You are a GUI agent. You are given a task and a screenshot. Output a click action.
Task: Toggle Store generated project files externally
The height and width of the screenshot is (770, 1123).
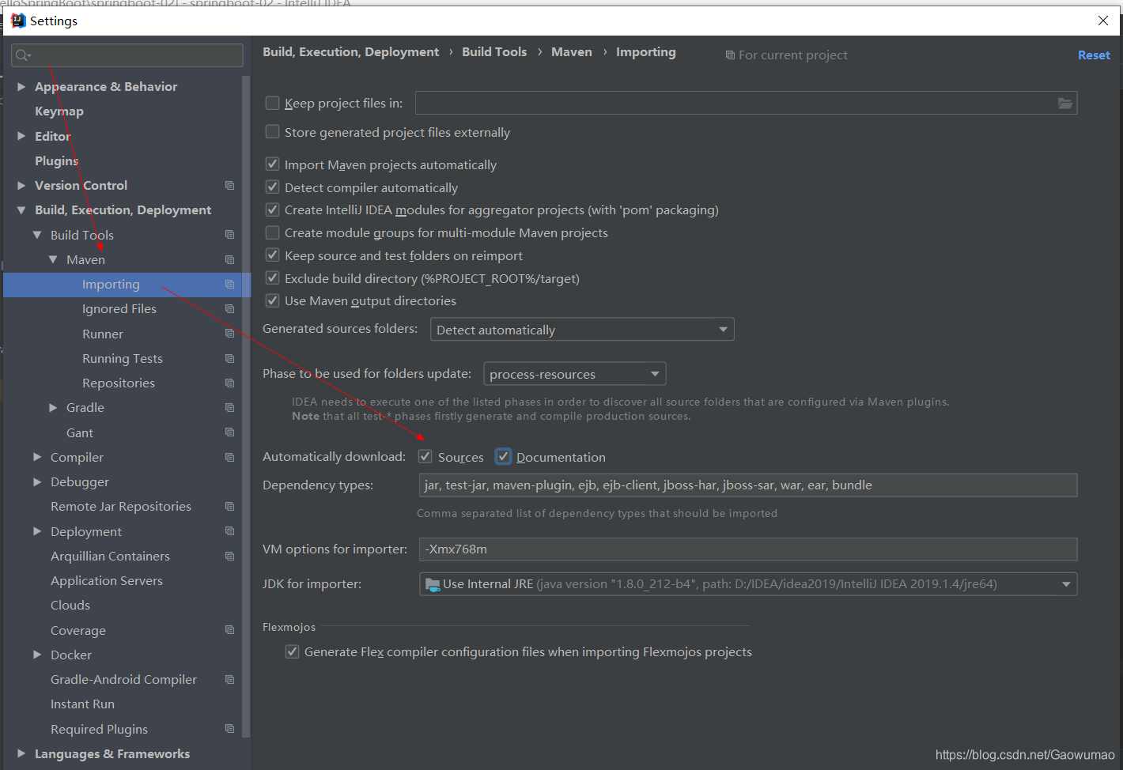click(273, 132)
